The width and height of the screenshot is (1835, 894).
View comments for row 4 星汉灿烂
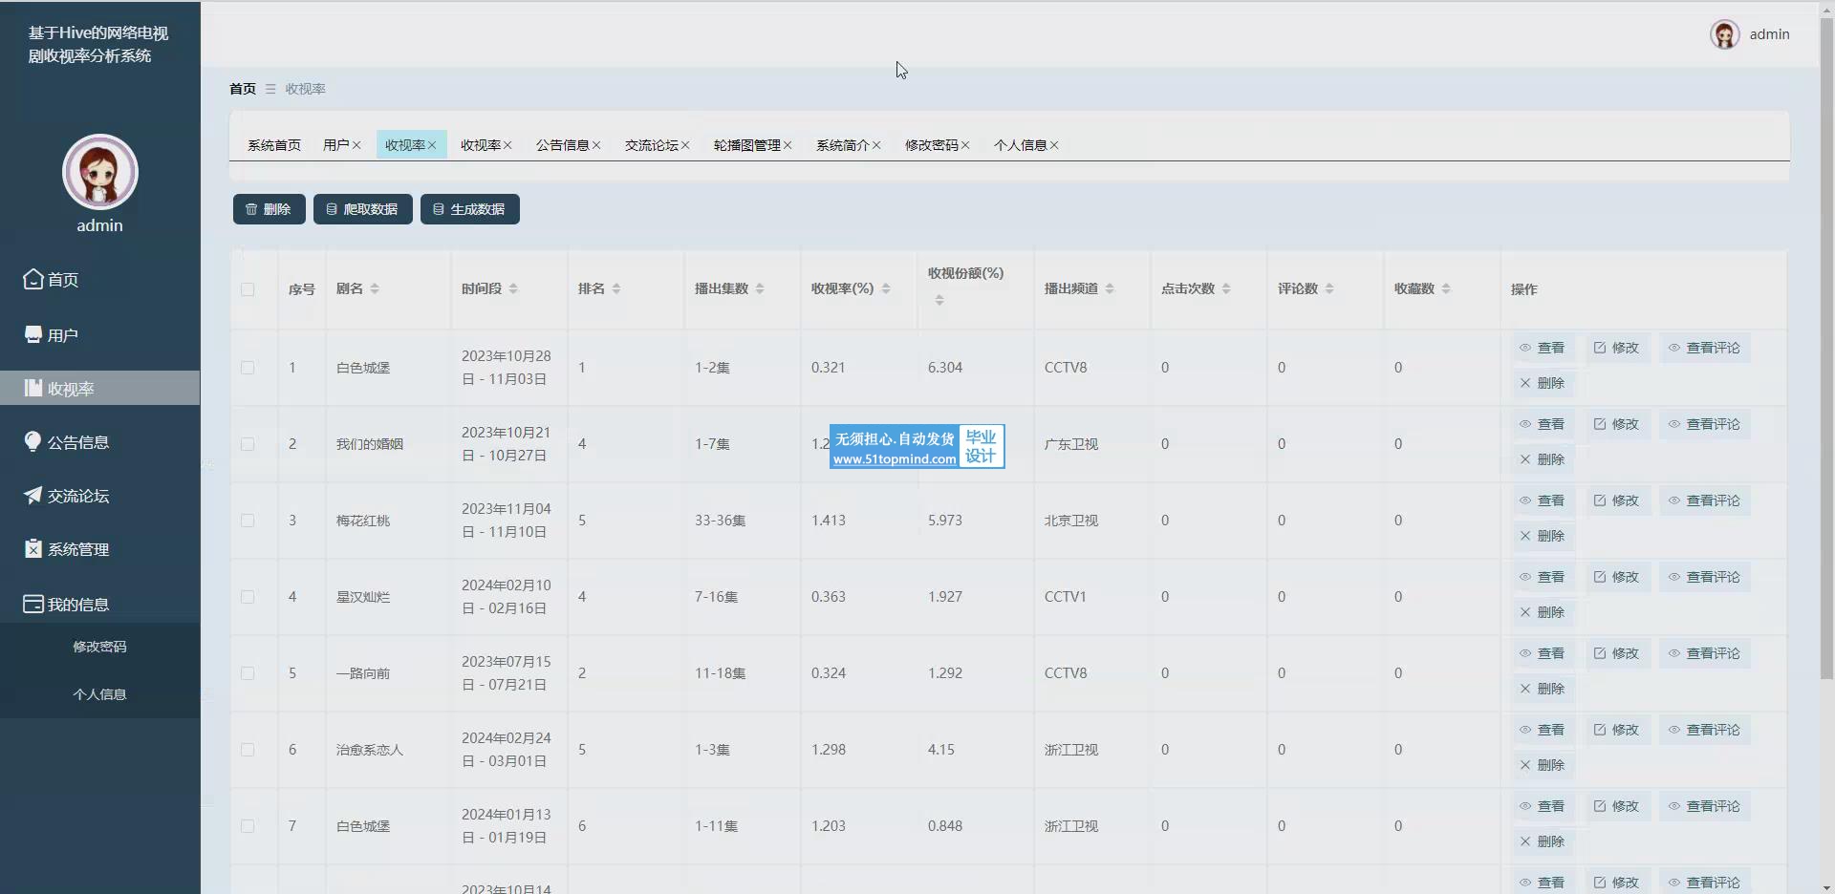[x=1704, y=577]
